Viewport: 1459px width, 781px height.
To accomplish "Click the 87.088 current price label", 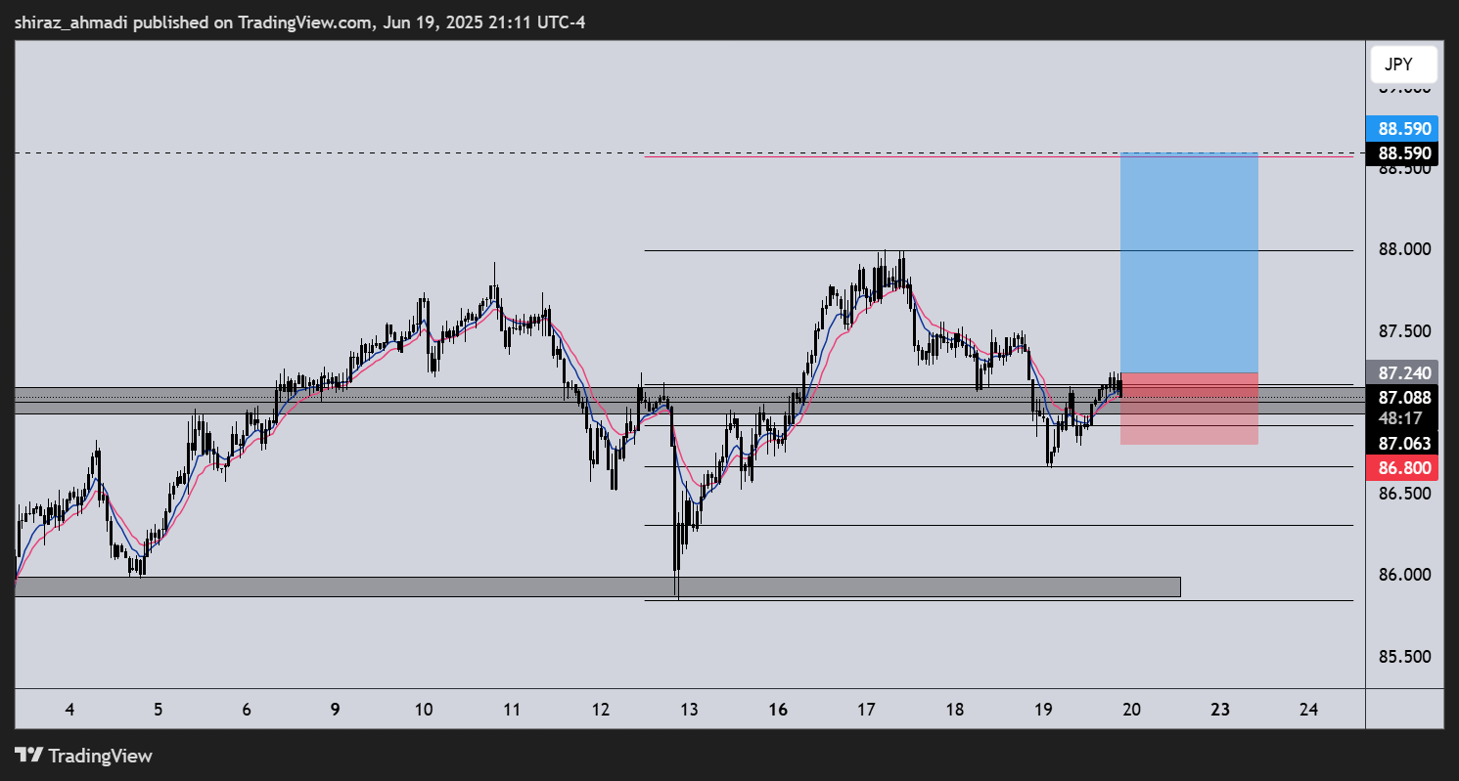I will 1404,398.
